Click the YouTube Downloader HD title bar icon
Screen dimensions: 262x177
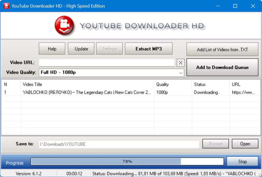6,6
